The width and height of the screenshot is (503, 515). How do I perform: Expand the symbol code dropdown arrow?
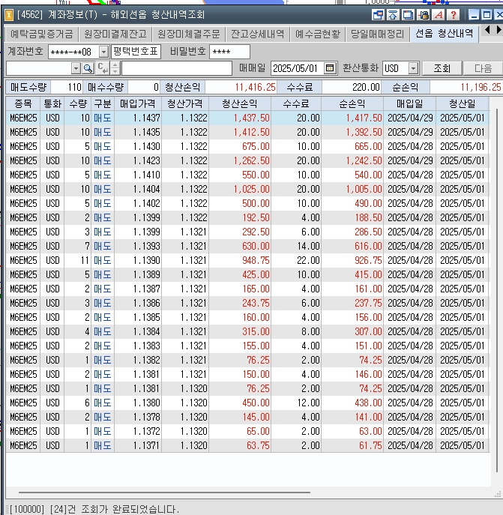[x=76, y=68]
